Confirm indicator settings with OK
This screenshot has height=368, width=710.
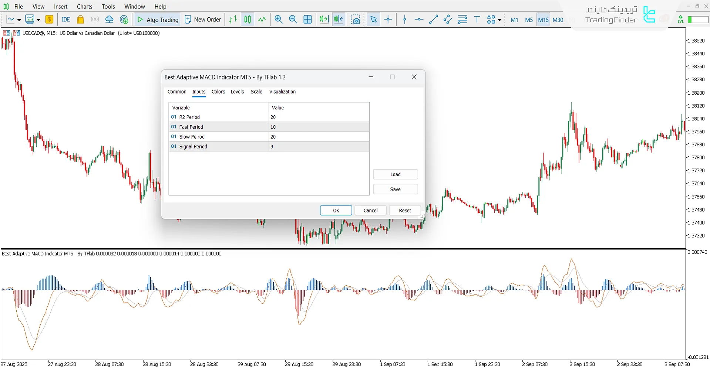coord(335,210)
